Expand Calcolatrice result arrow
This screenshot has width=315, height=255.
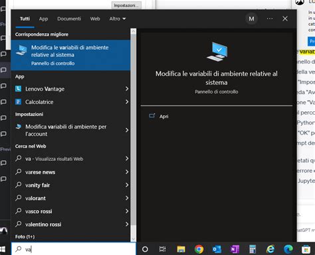[127, 102]
